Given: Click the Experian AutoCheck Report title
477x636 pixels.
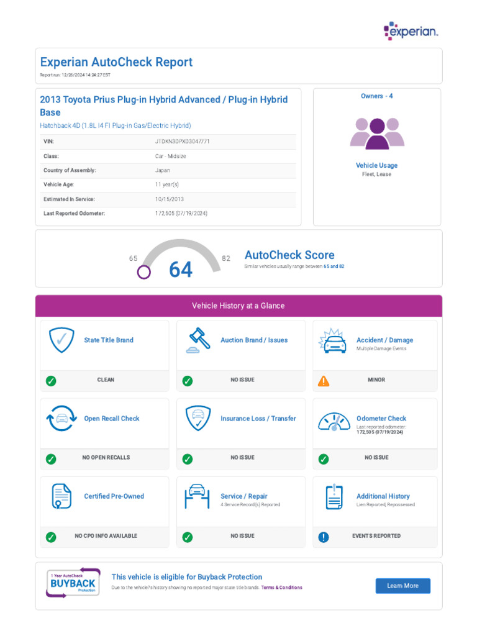Looking at the screenshot, I should [116, 62].
